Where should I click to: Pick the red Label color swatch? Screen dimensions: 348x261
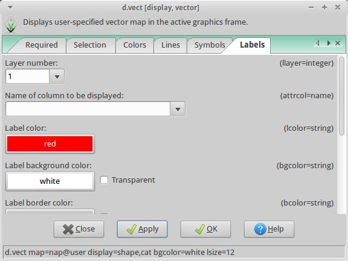[50, 144]
